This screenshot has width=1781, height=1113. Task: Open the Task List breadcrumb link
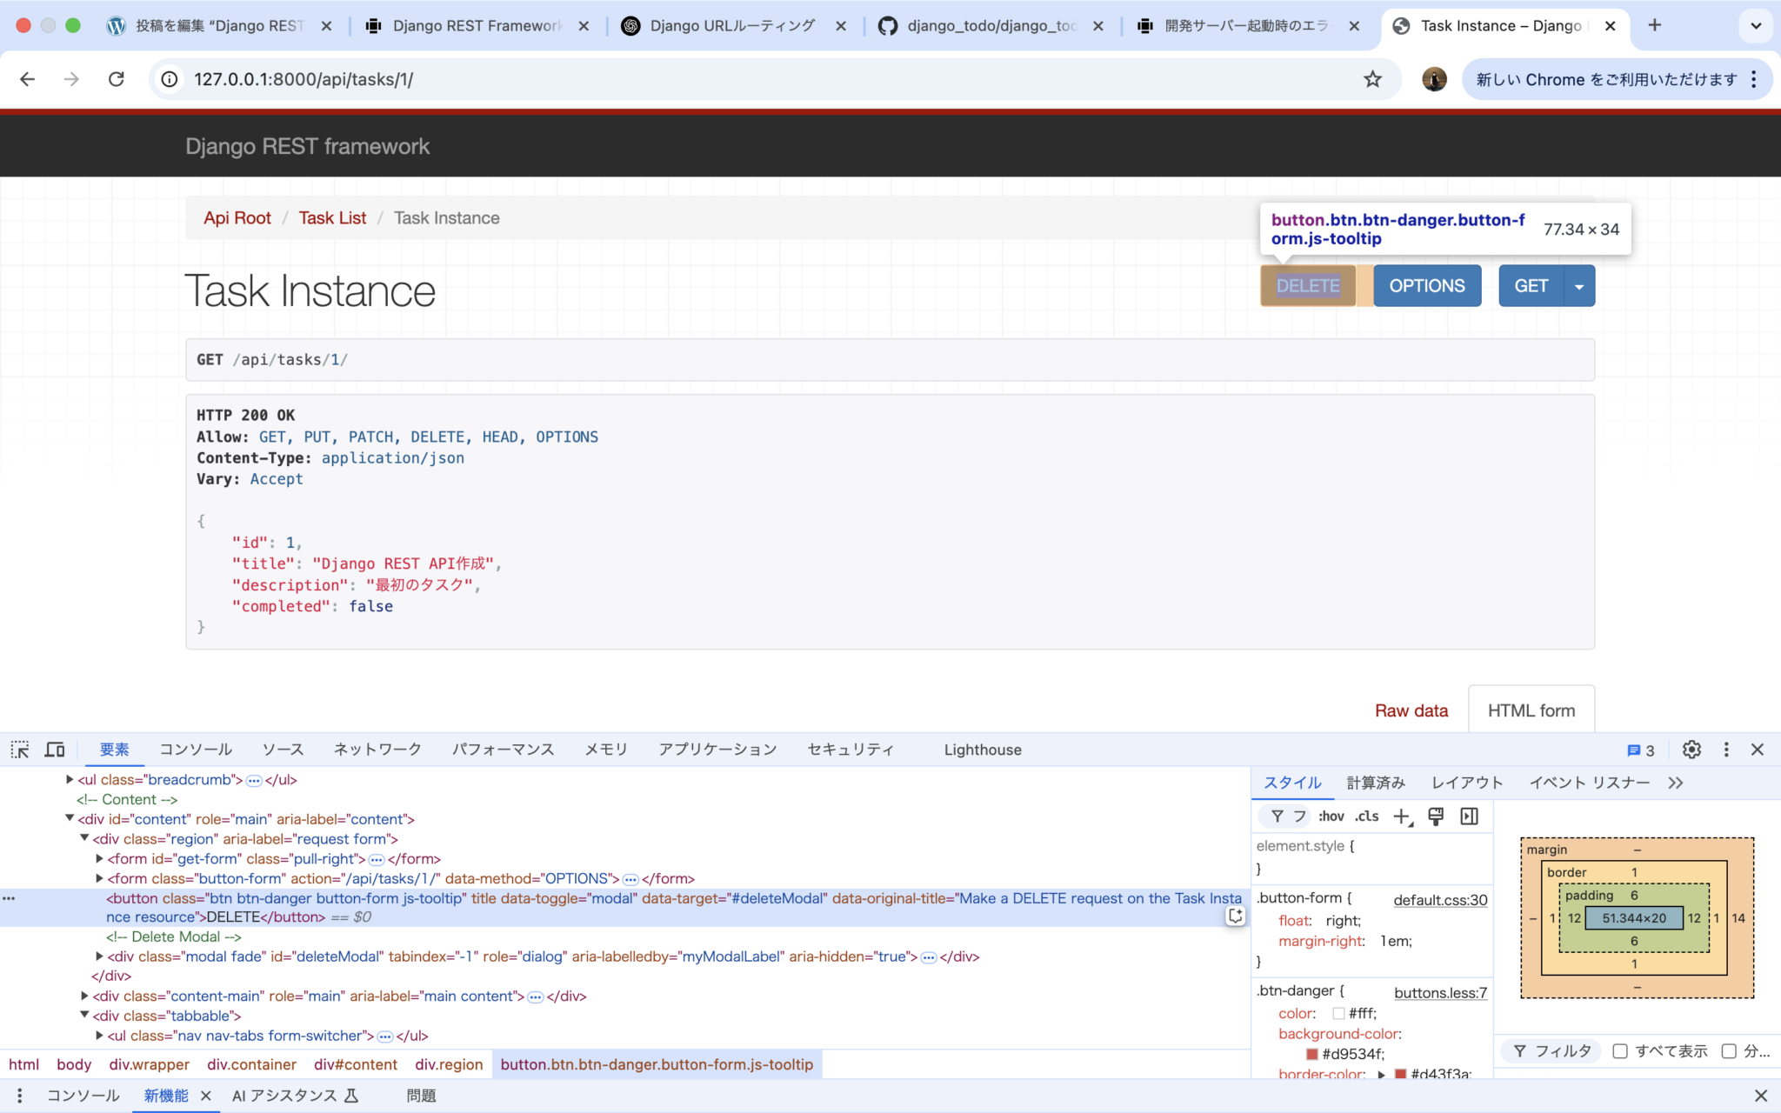pos(332,217)
